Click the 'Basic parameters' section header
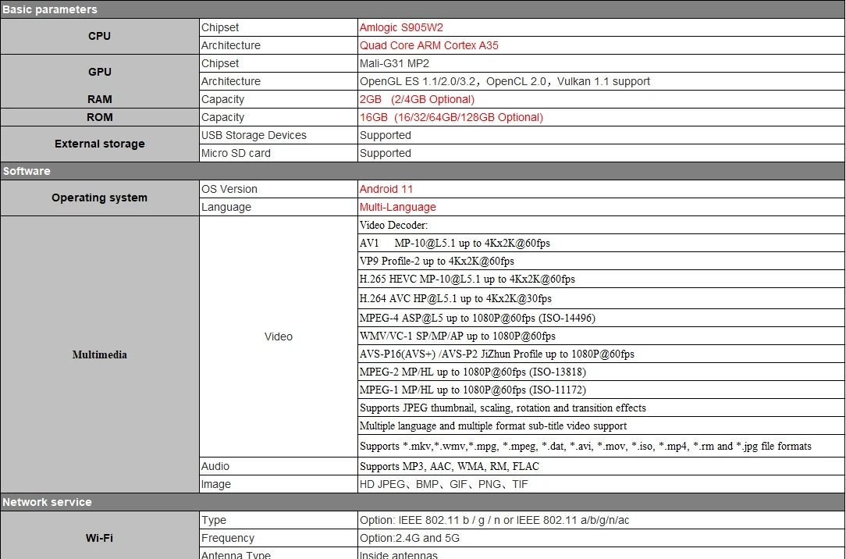846x559 pixels. [x=50, y=9]
